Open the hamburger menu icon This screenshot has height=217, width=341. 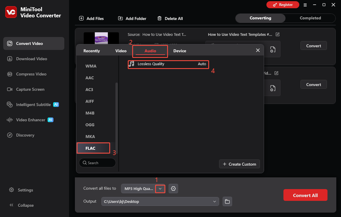(x=305, y=5)
